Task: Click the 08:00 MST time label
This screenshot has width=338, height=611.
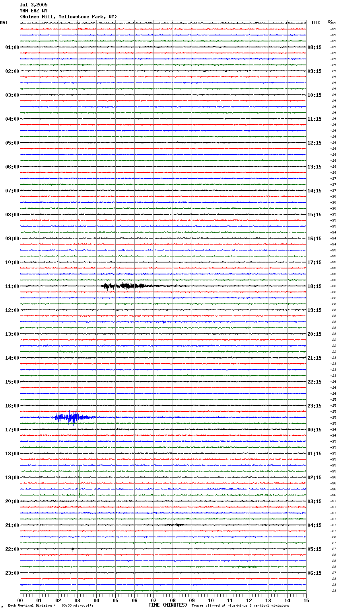Action: pyautogui.click(x=12, y=215)
